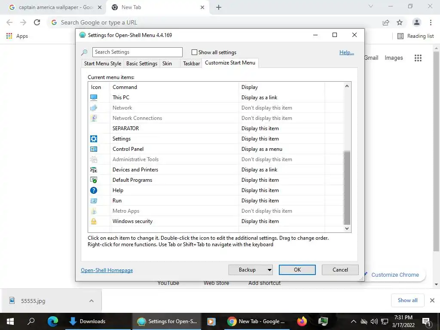
Task: Open Chrome tab search chevron
Action: tap(371, 6)
